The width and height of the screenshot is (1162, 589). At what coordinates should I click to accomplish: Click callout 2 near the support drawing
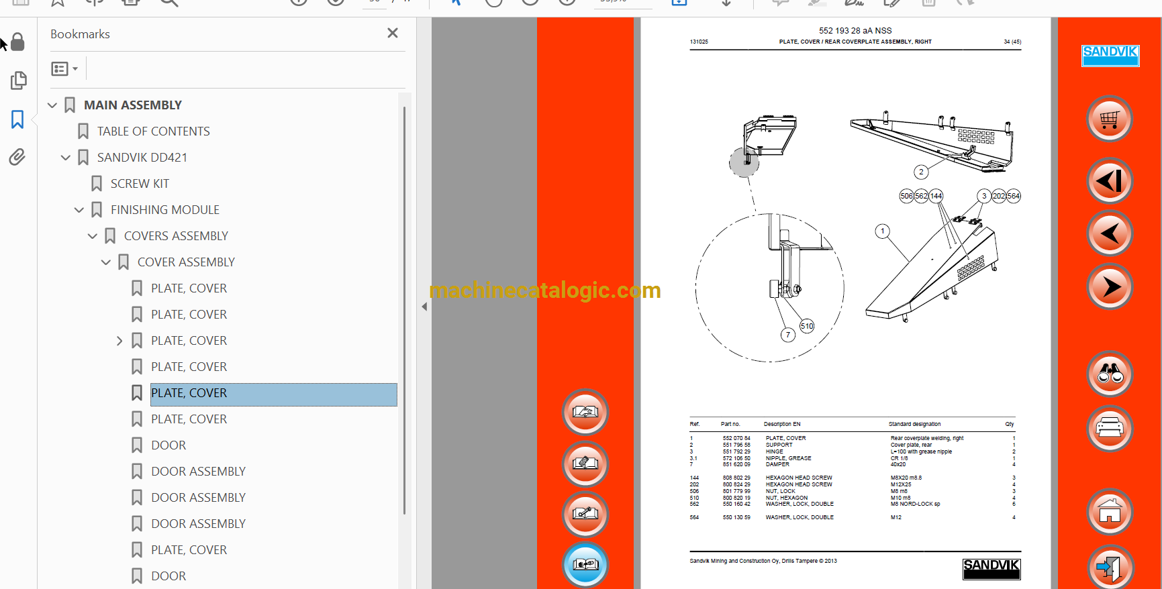[921, 172]
